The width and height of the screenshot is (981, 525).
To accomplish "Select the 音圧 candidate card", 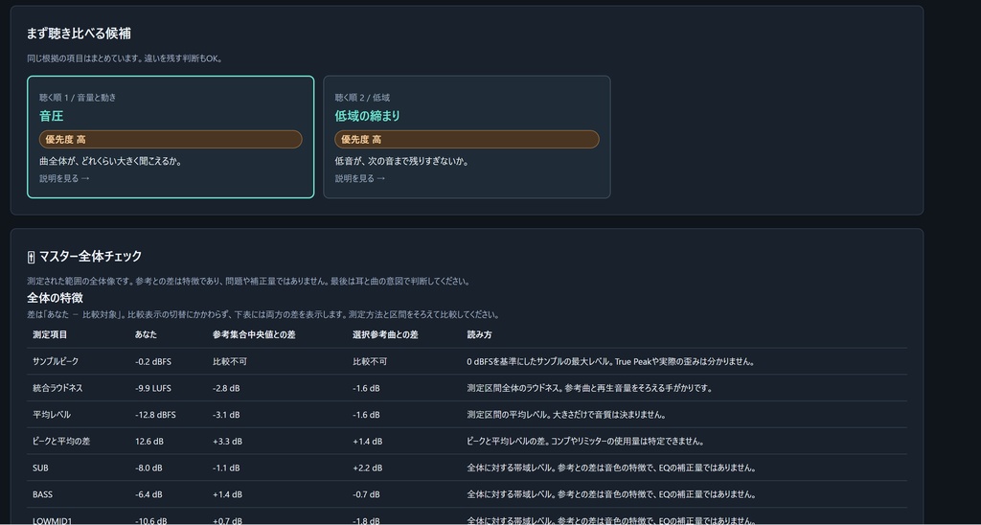I will point(171,137).
